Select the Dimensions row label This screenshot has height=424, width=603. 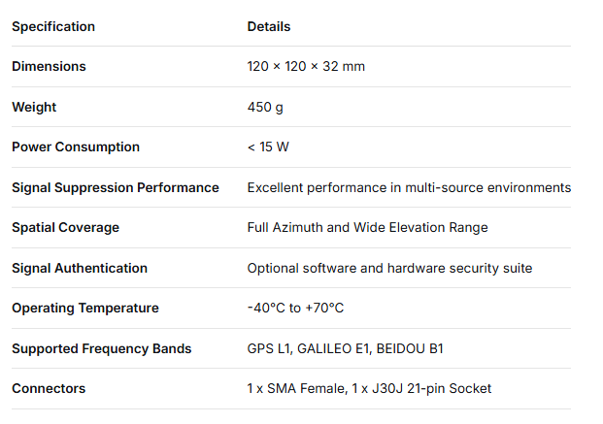click(49, 66)
